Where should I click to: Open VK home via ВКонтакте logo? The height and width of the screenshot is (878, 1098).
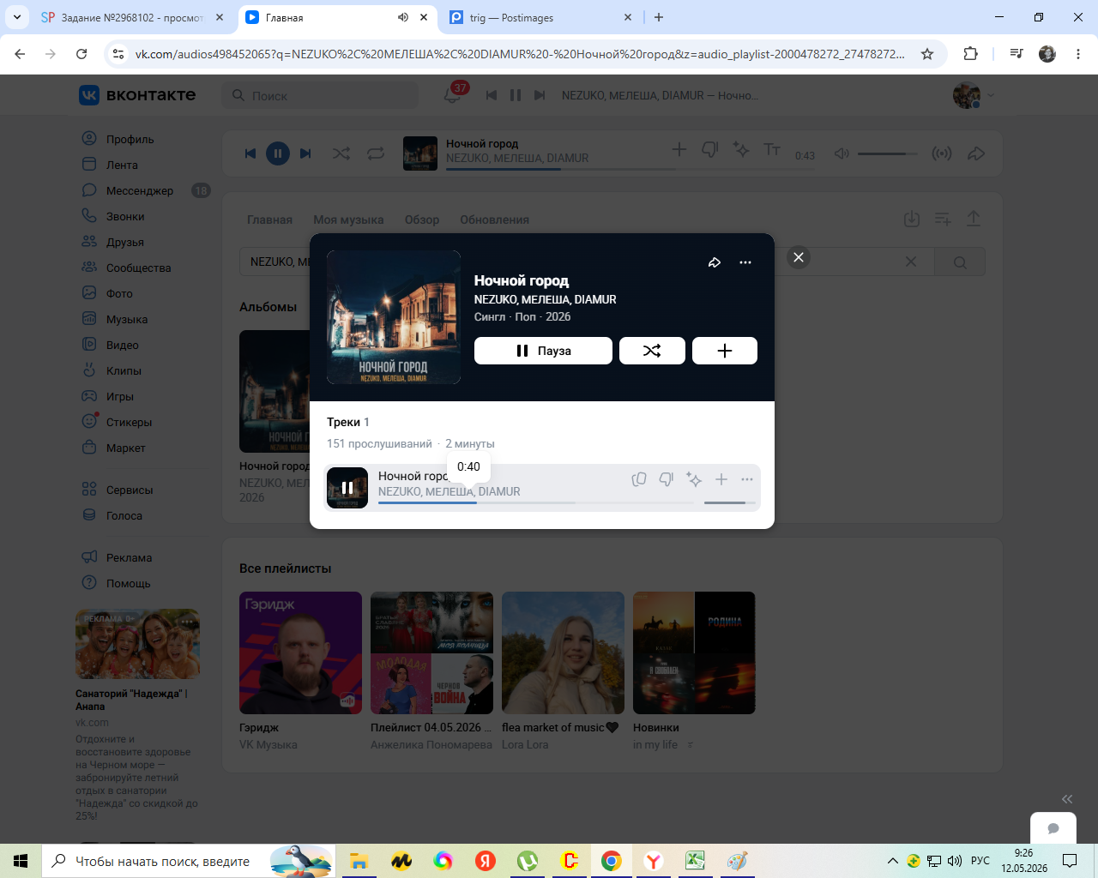click(137, 95)
